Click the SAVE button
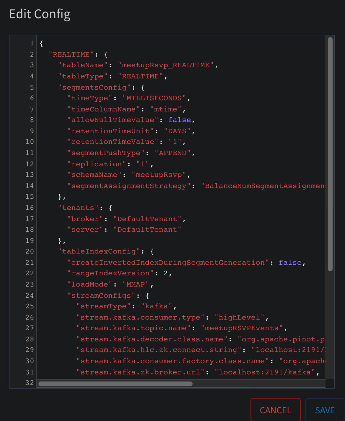345x421 pixels. (325, 410)
